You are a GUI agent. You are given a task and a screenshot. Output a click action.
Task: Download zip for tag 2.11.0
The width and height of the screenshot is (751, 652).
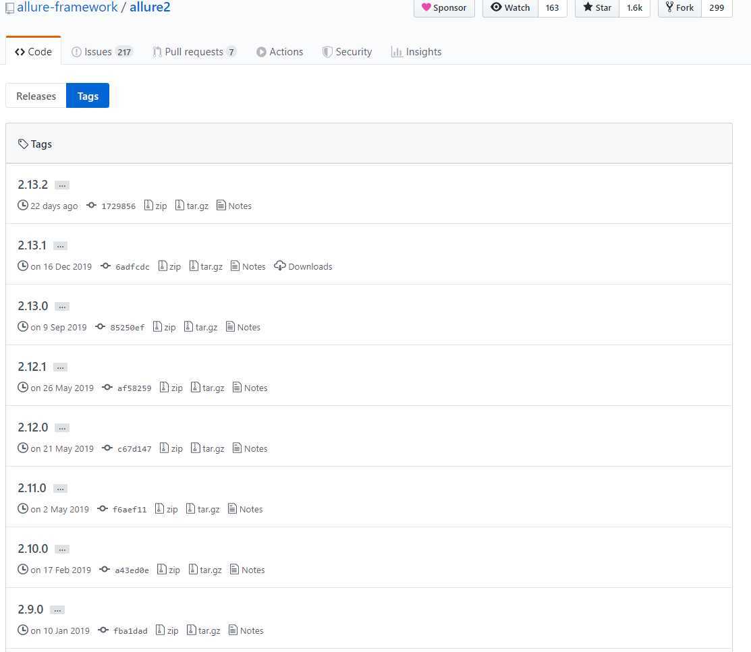point(167,510)
